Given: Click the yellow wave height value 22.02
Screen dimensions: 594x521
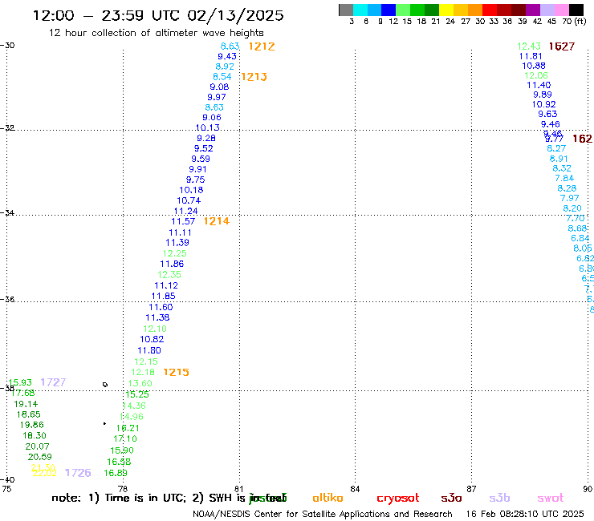Looking at the screenshot, I should 44,474.
